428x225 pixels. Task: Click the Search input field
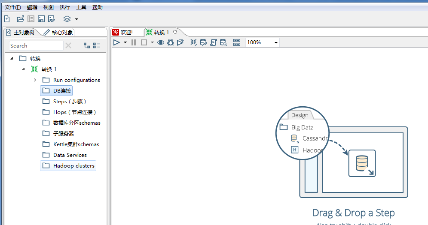(x=36, y=45)
